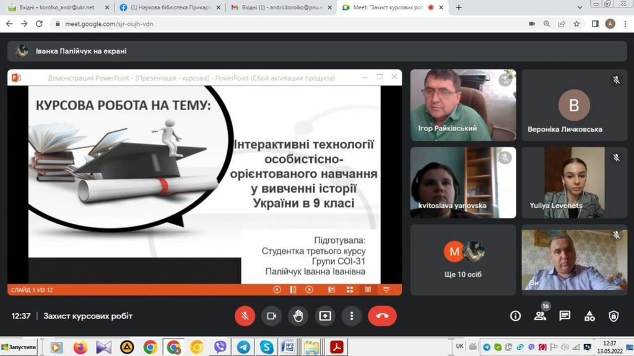Unmute the microphone in the Meet call

[x=245, y=316]
